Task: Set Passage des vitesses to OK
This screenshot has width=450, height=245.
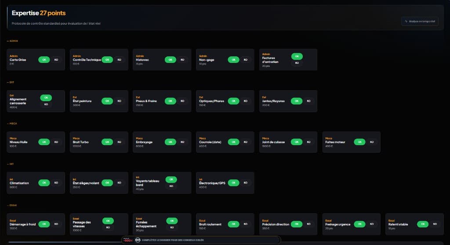Action: (108, 221)
